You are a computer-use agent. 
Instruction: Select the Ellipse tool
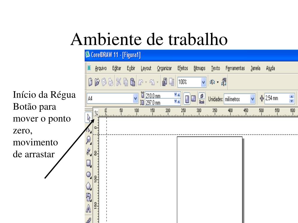point(88,175)
